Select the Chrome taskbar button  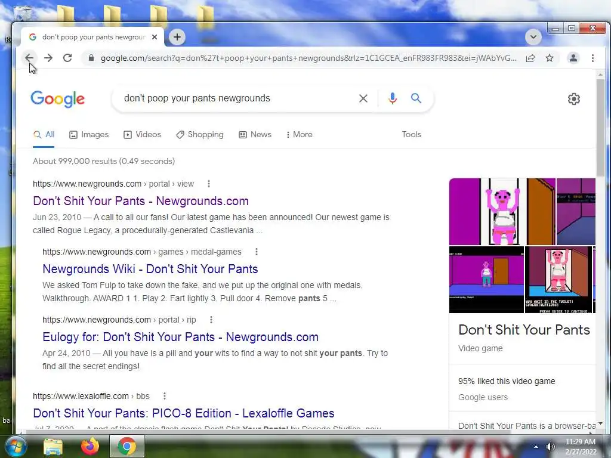click(x=126, y=446)
